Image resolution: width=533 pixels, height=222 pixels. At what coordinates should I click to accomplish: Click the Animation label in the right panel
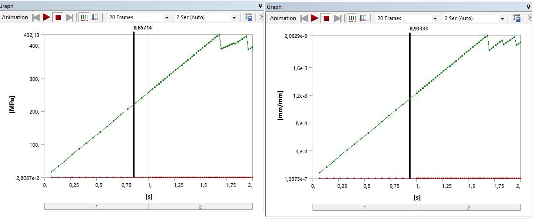click(283, 18)
